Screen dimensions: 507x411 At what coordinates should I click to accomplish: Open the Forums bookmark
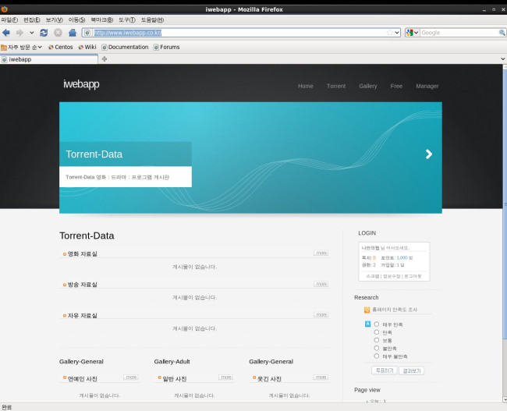[166, 48]
